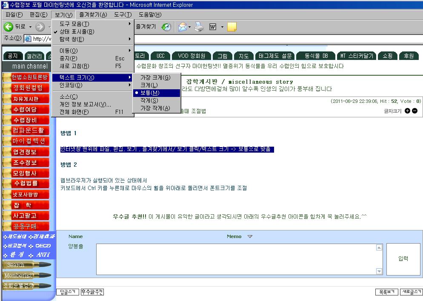
Task: Open the 즐겨찾기 menu in menu bar
Action: coord(93,14)
